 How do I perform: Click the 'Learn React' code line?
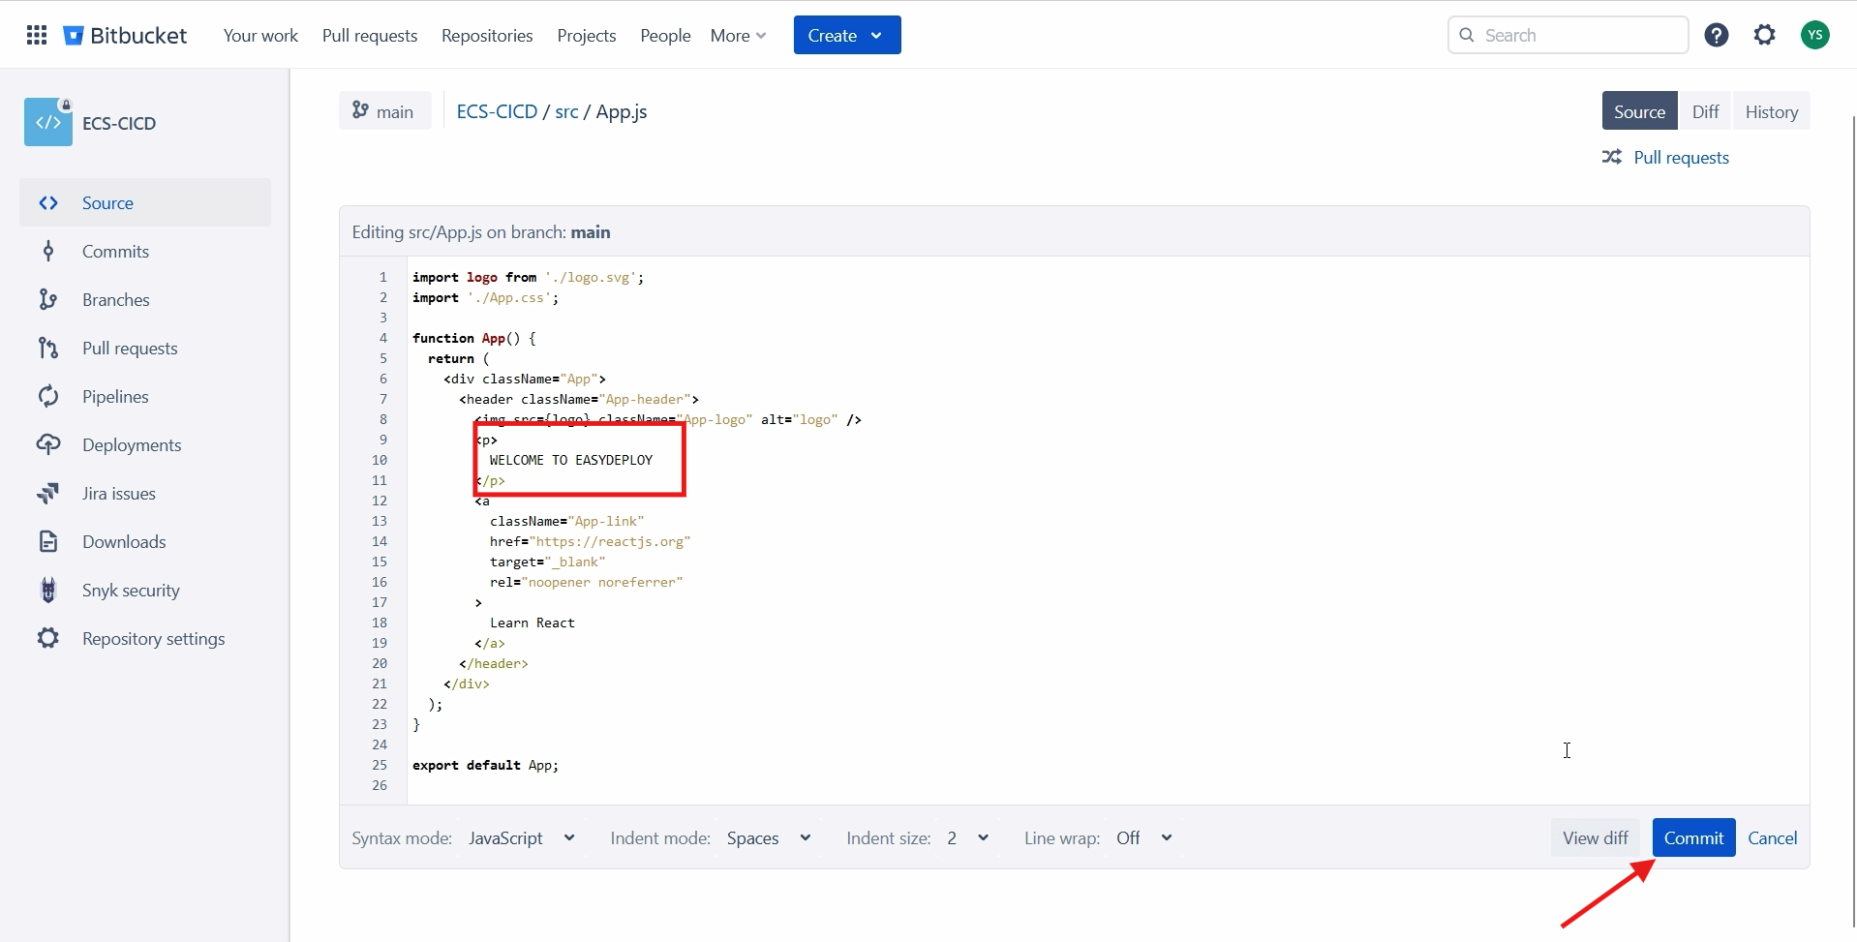[533, 623]
